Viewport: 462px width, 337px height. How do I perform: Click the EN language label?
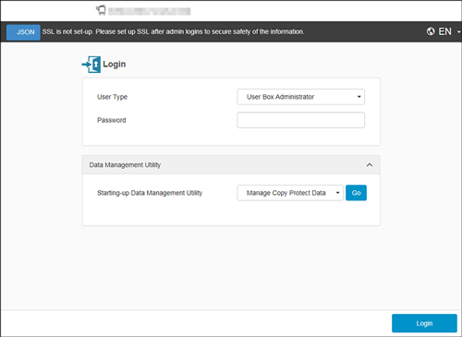coord(445,31)
